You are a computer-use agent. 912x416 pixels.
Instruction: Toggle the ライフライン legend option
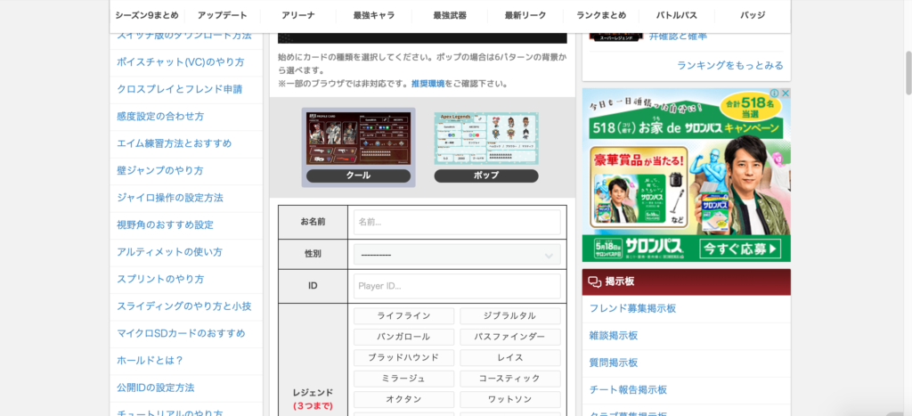click(403, 315)
